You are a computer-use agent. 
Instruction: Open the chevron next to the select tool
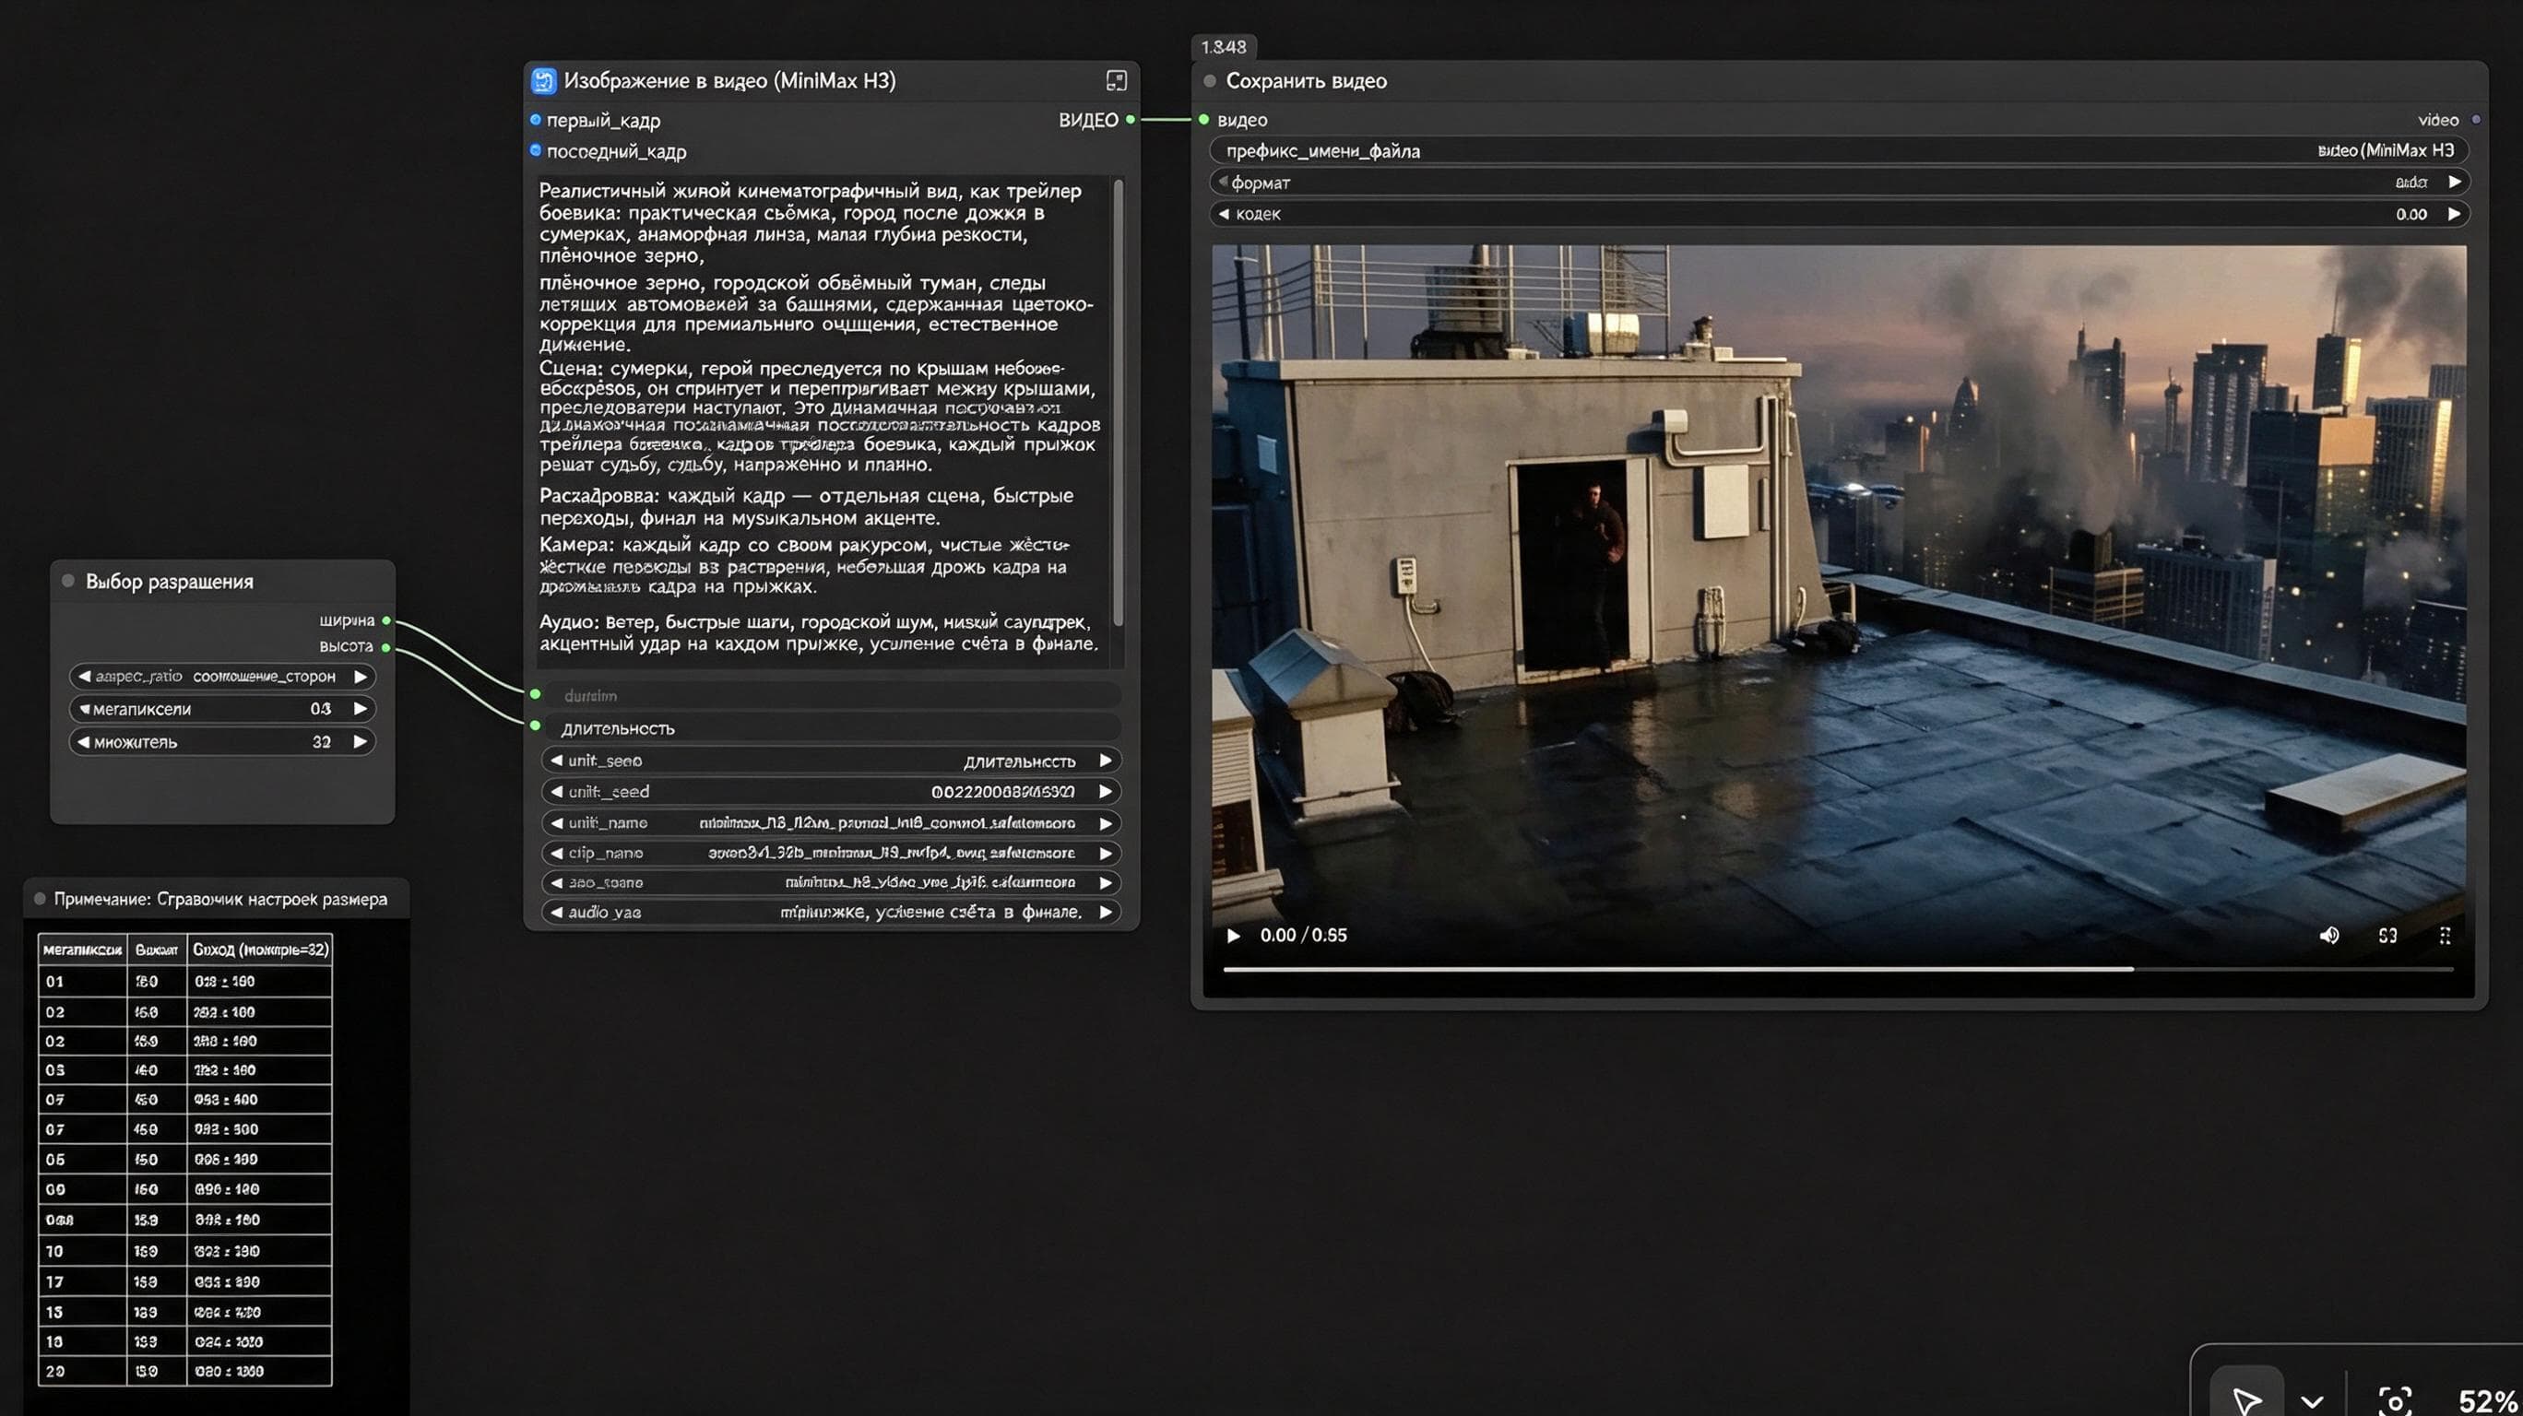click(x=2313, y=1400)
